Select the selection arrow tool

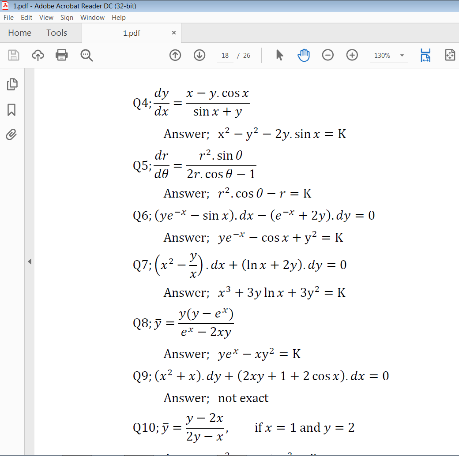pyautogui.click(x=280, y=55)
